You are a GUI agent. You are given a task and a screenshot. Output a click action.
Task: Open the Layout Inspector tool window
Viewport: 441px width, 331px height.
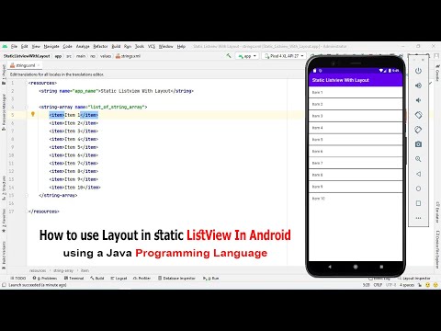pyautogui.click(x=414, y=279)
